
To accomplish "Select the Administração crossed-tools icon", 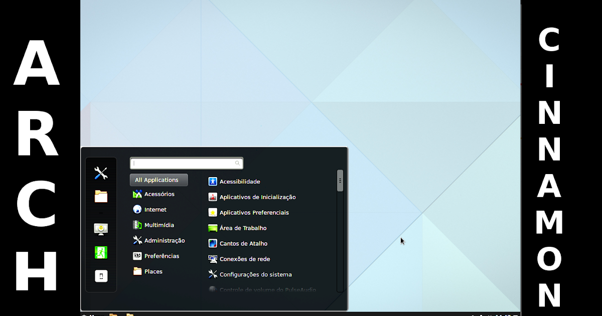I will pyautogui.click(x=136, y=240).
